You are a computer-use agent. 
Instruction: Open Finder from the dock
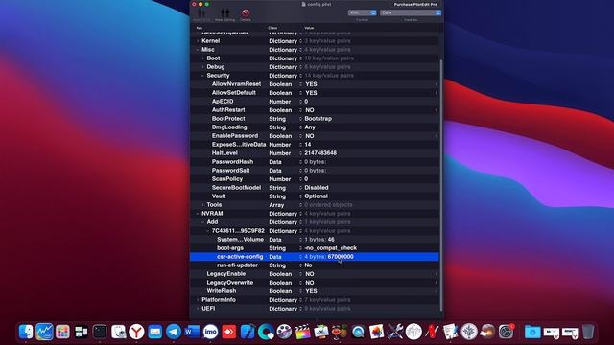click(x=26, y=332)
